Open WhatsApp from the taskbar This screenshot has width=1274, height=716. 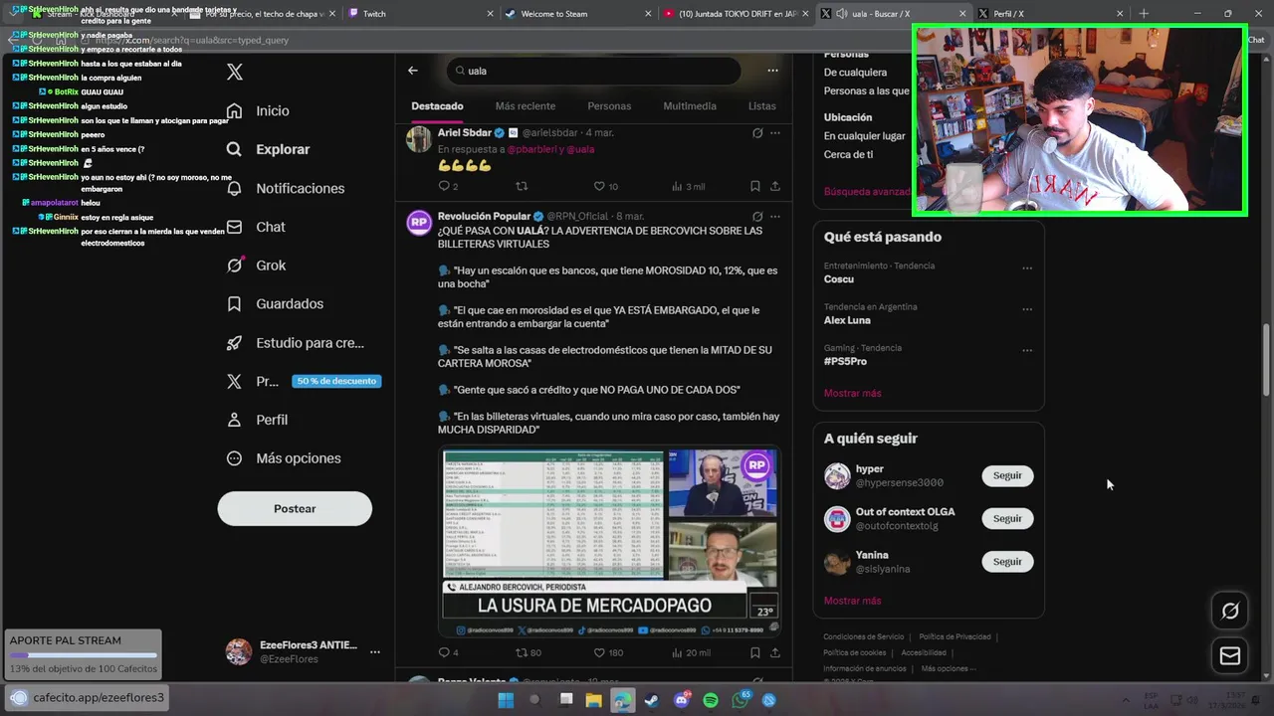[x=741, y=700]
